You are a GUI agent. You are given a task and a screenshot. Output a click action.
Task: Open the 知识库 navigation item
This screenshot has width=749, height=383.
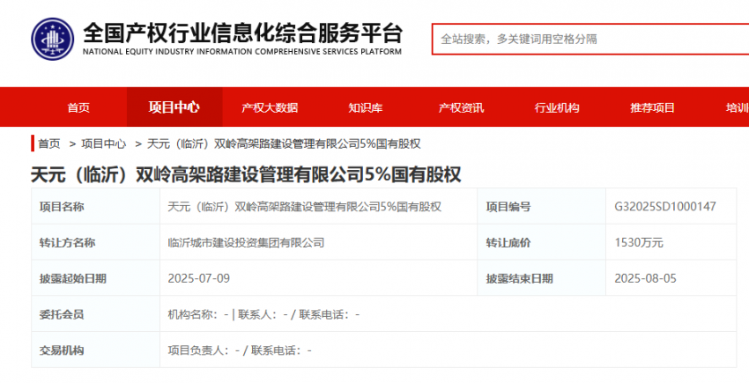click(x=366, y=107)
